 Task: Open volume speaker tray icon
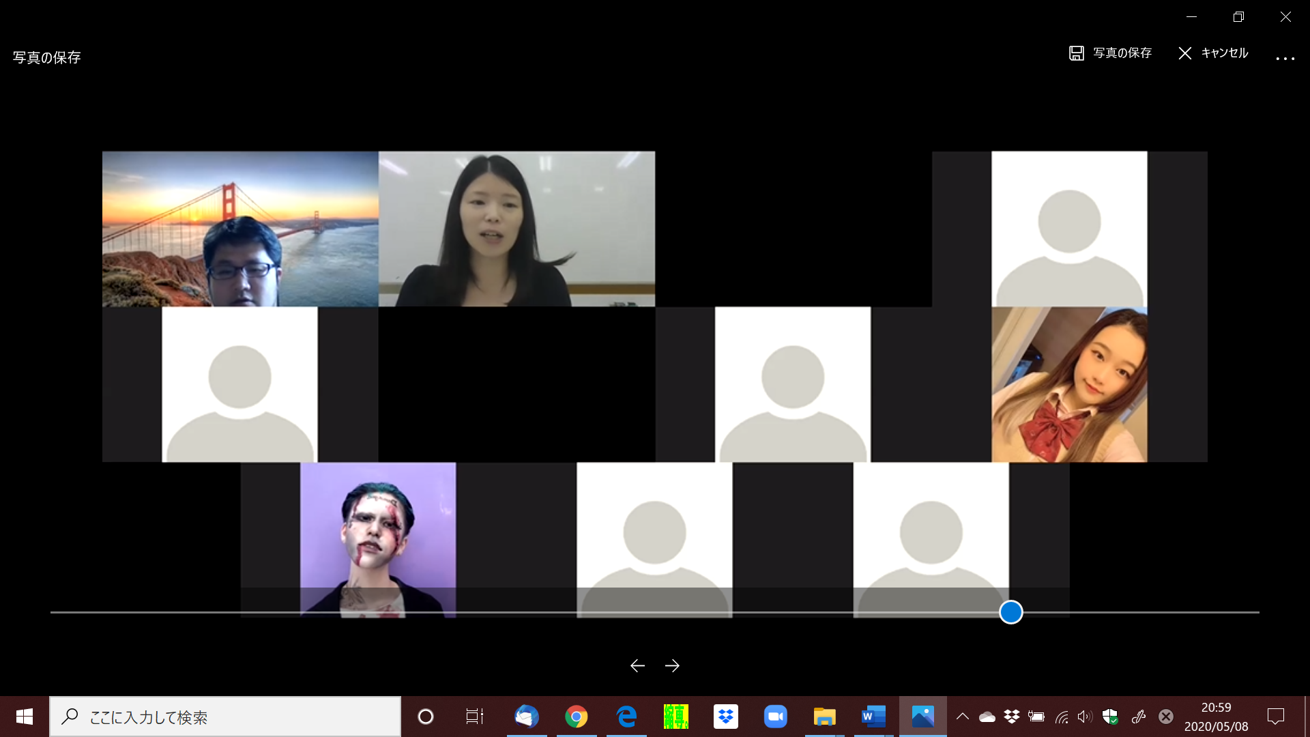point(1085,717)
